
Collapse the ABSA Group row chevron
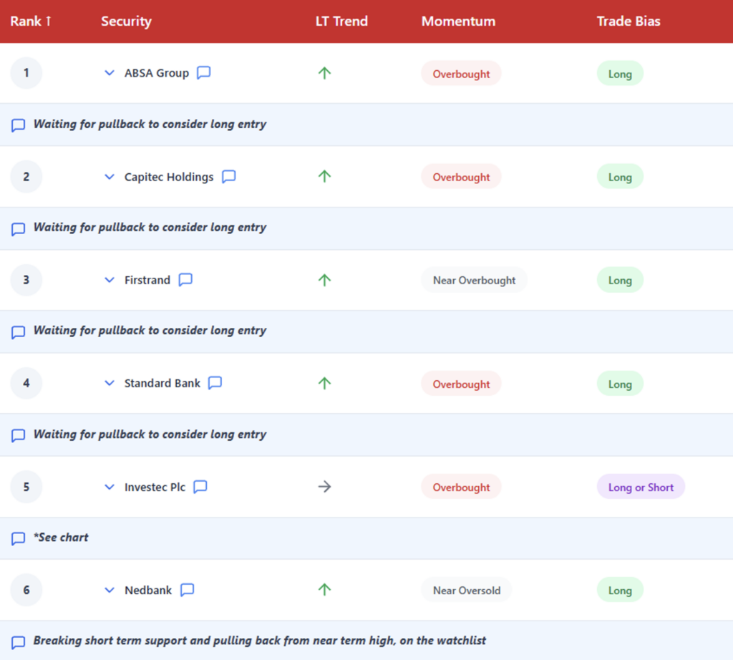tap(110, 73)
